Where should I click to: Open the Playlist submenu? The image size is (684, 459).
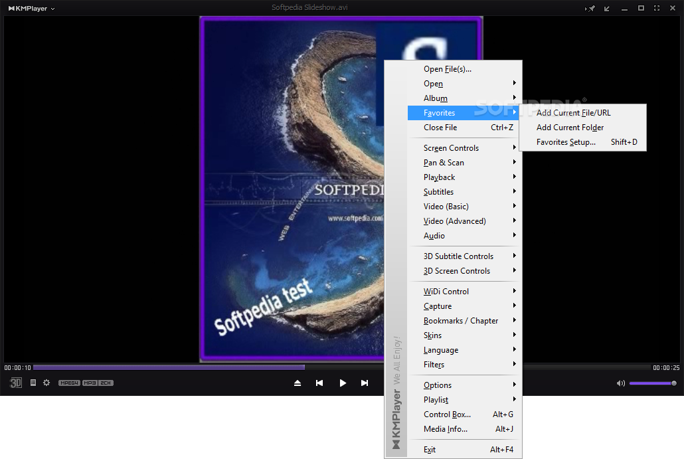[465, 399]
